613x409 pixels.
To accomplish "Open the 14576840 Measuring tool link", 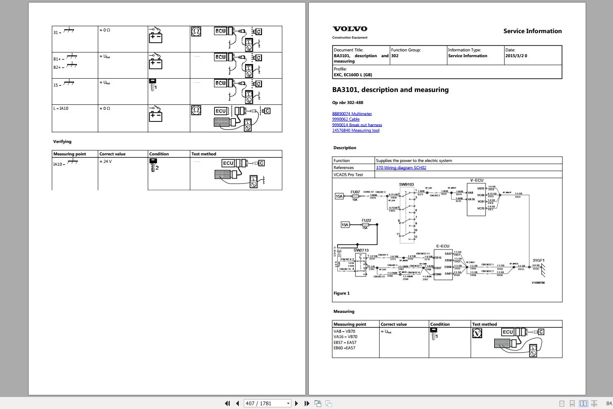I will pyautogui.click(x=356, y=130).
